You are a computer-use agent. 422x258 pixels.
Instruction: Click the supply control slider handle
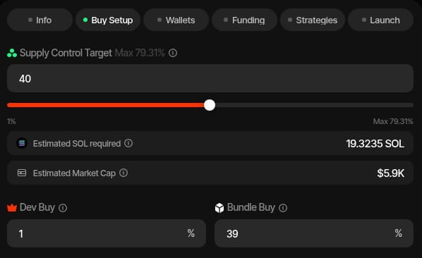point(210,105)
